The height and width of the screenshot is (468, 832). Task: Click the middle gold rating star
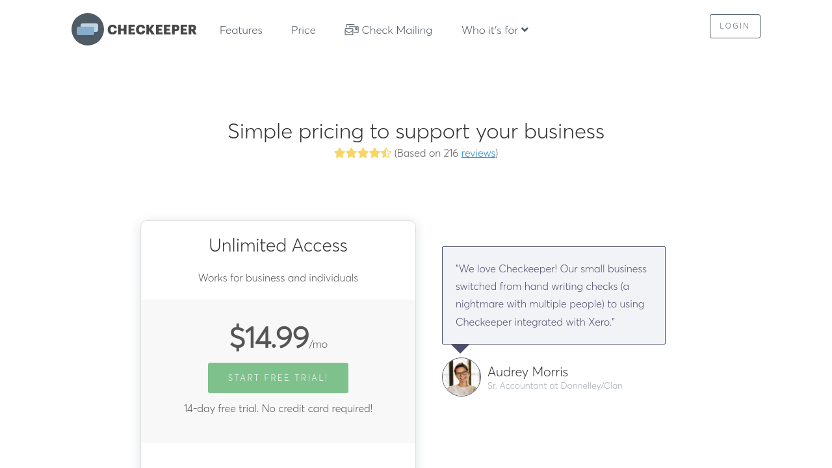(363, 153)
